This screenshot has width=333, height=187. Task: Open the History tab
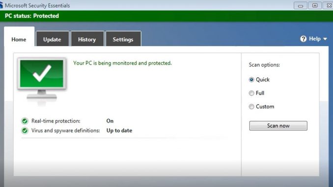pos(87,39)
